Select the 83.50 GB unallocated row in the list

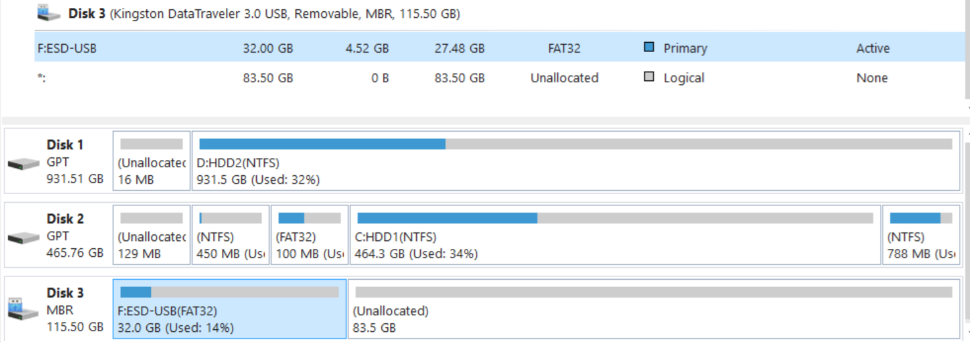coord(263,78)
